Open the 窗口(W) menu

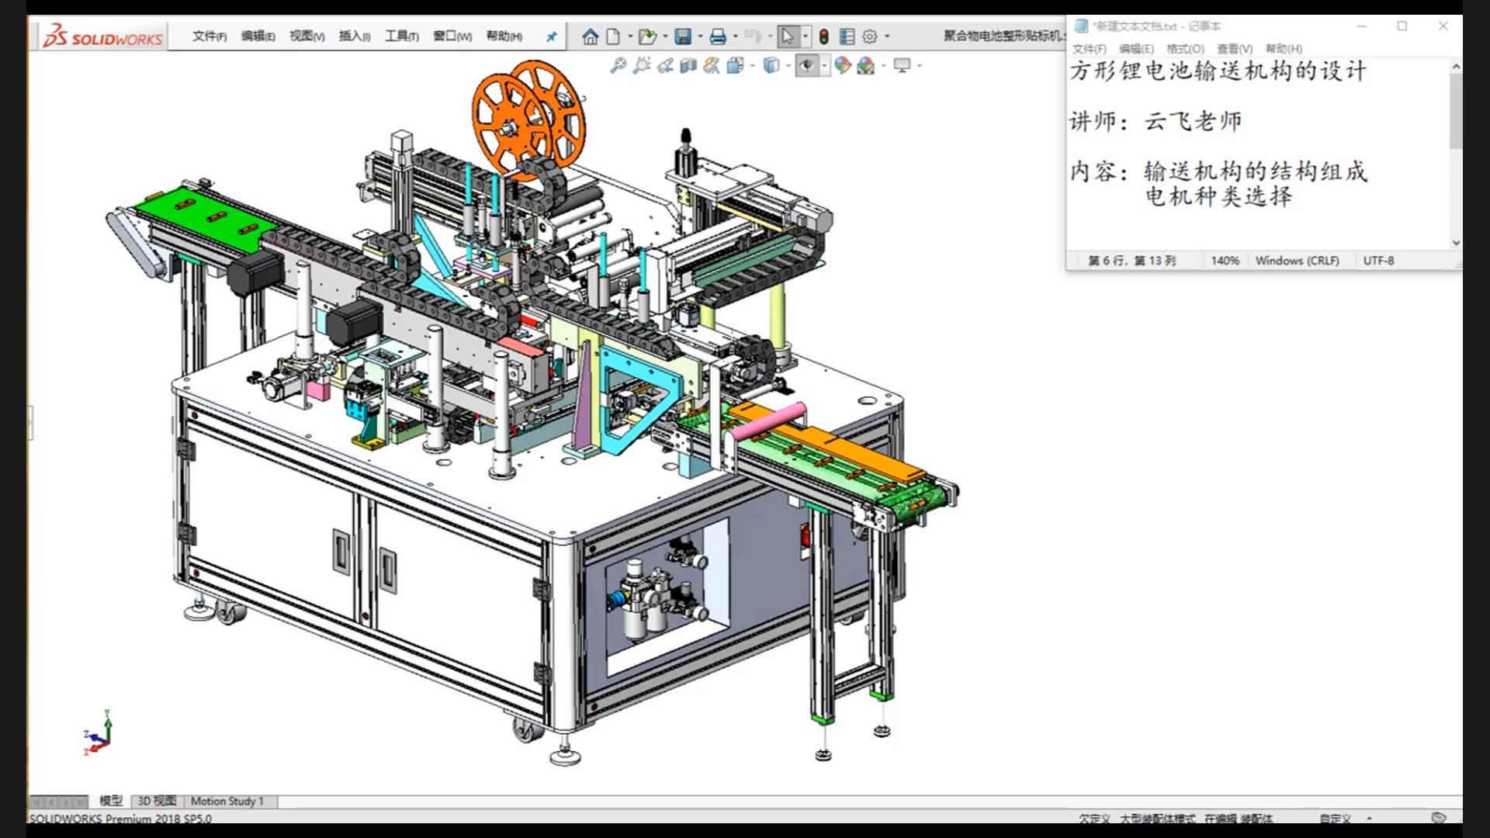[452, 36]
